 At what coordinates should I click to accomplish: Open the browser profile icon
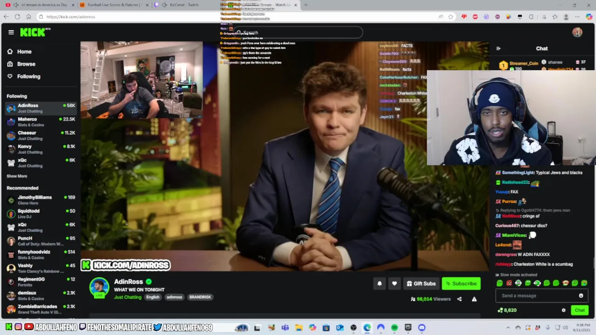pyautogui.click(x=566, y=17)
